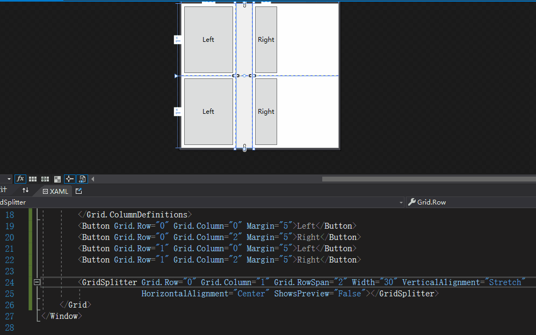Viewport: 536px width, 335px height.
Task: Click the ShowsPreview False value
Action: [349, 294]
